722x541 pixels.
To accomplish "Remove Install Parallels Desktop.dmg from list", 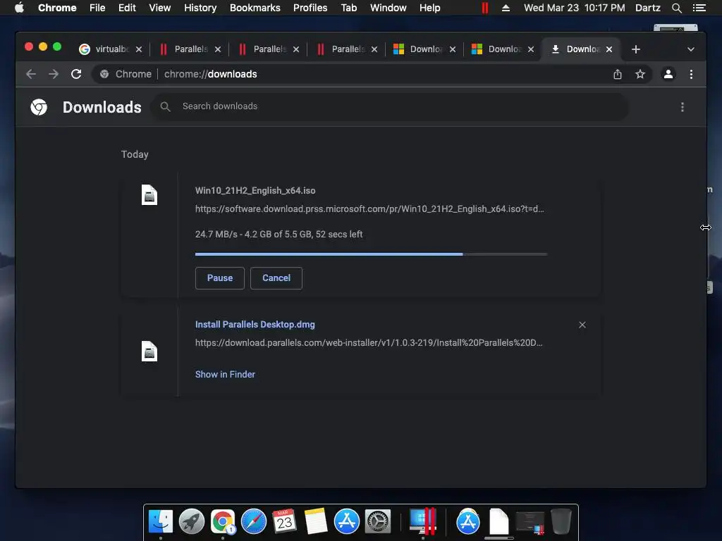I will (x=582, y=325).
